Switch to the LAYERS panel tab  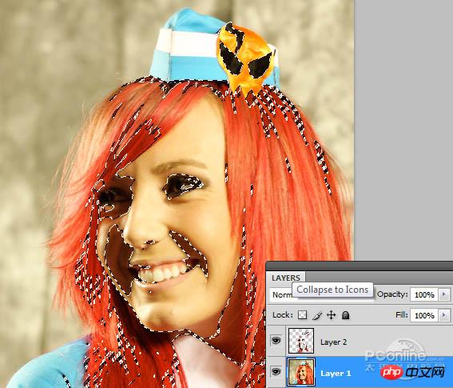(285, 278)
